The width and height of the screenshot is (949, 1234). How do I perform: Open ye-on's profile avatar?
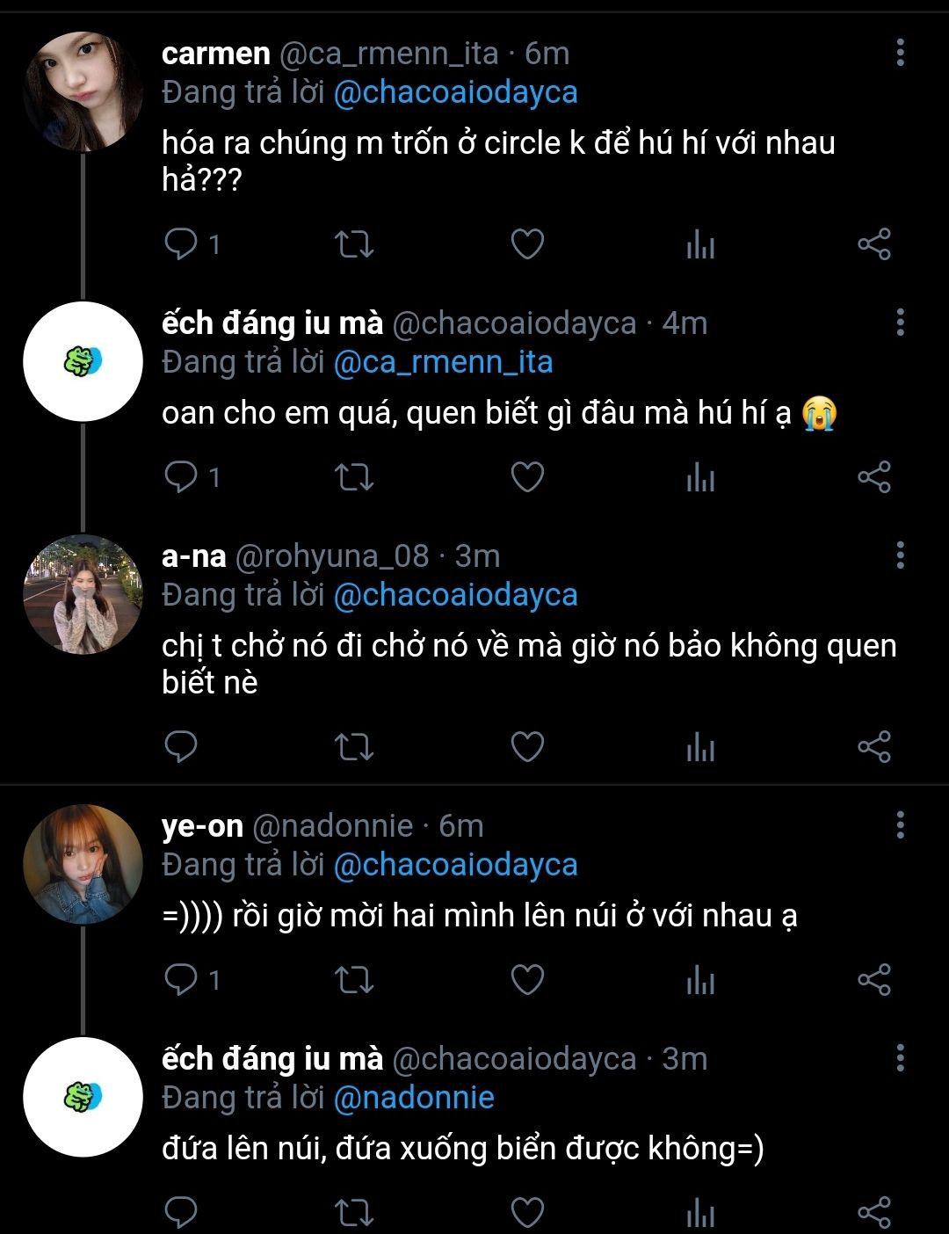83,864
